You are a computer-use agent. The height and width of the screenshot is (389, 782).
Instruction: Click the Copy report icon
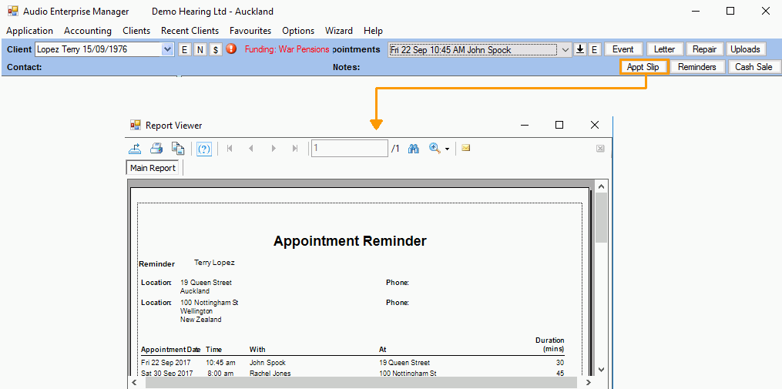[178, 149]
